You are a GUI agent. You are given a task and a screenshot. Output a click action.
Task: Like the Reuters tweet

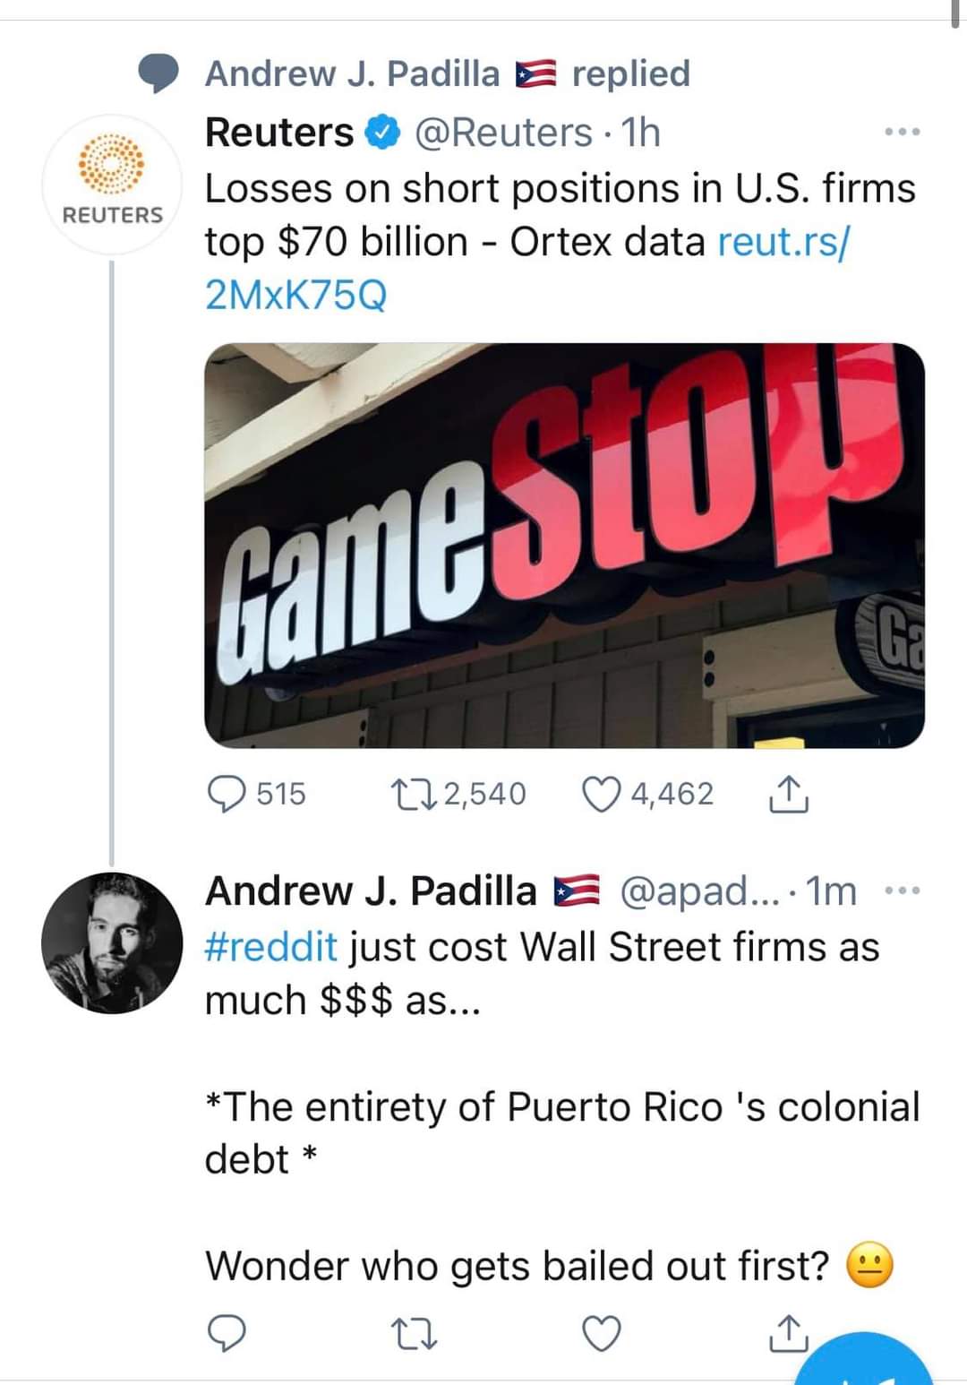point(602,795)
